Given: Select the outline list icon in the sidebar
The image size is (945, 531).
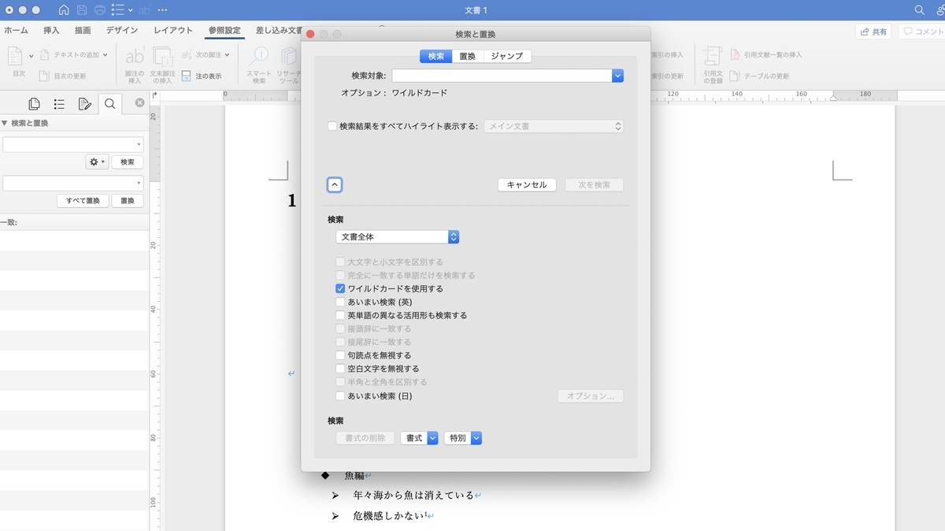Looking at the screenshot, I should tap(58, 103).
